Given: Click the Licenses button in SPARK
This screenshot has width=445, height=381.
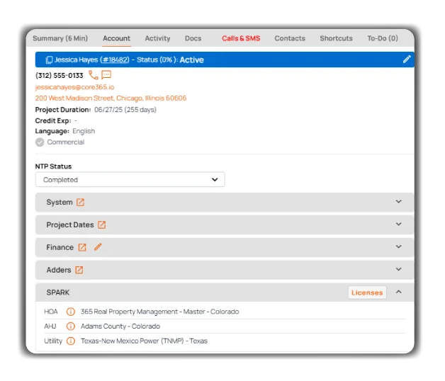Looking at the screenshot, I should coord(367,292).
